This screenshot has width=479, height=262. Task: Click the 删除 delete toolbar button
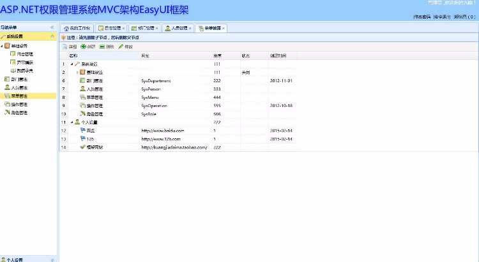click(x=107, y=47)
